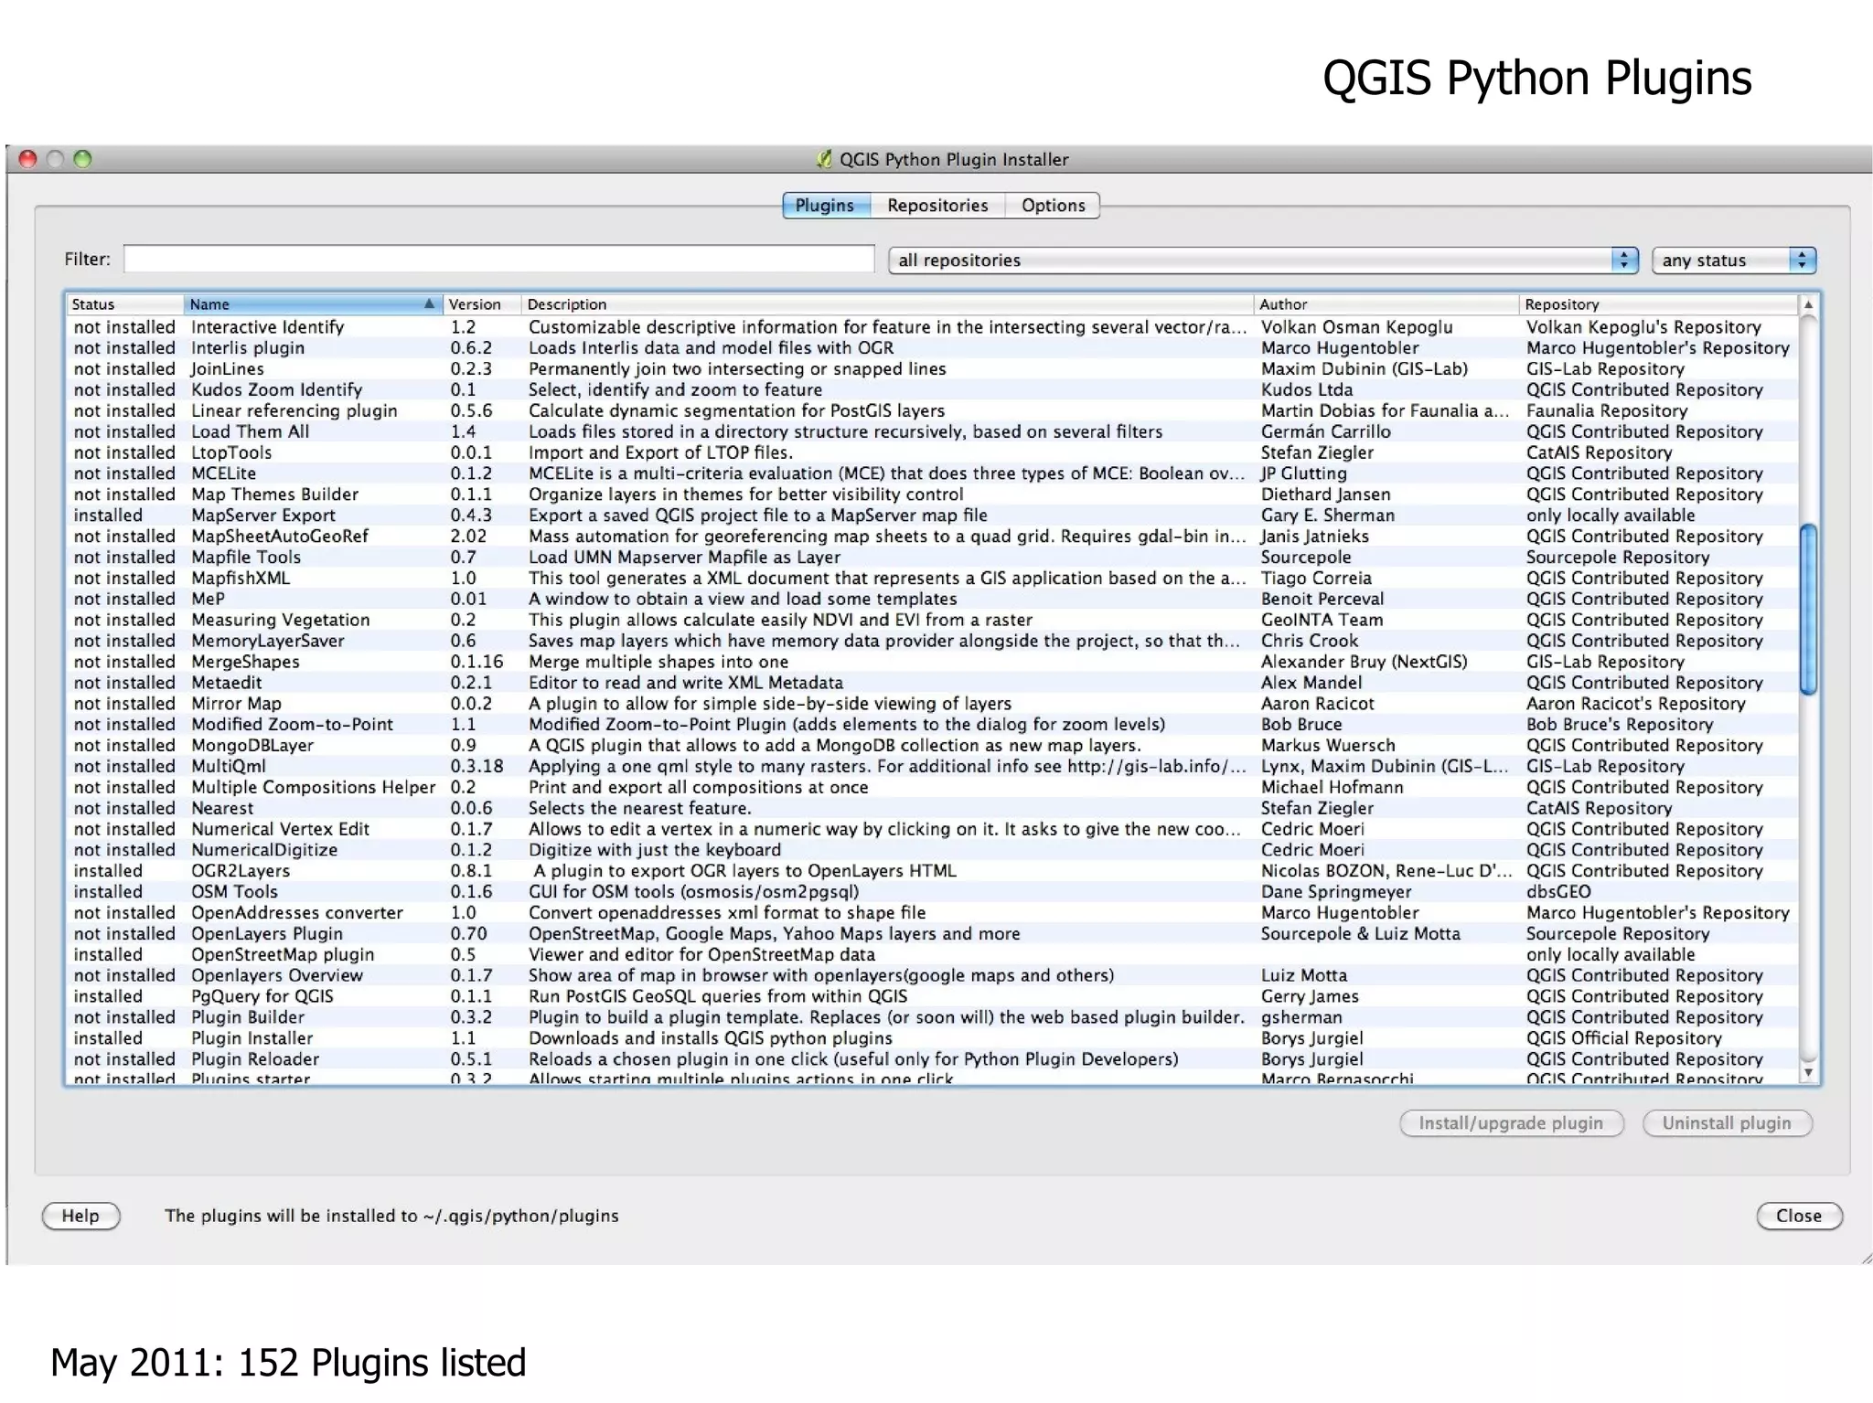
Task: Open the any status dropdown
Action: pyautogui.click(x=1733, y=260)
